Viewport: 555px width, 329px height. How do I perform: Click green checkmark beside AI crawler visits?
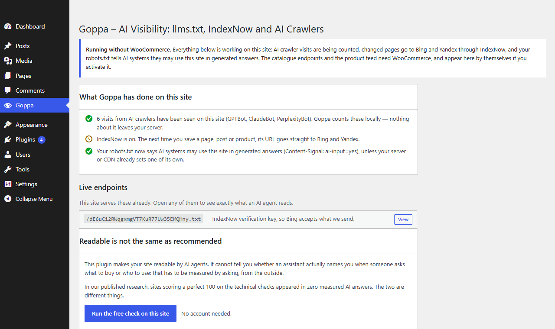coord(89,119)
